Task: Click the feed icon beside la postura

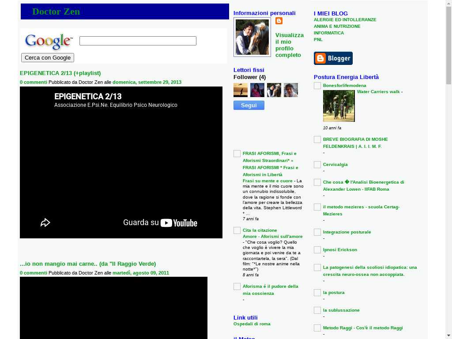Action: click(317, 293)
